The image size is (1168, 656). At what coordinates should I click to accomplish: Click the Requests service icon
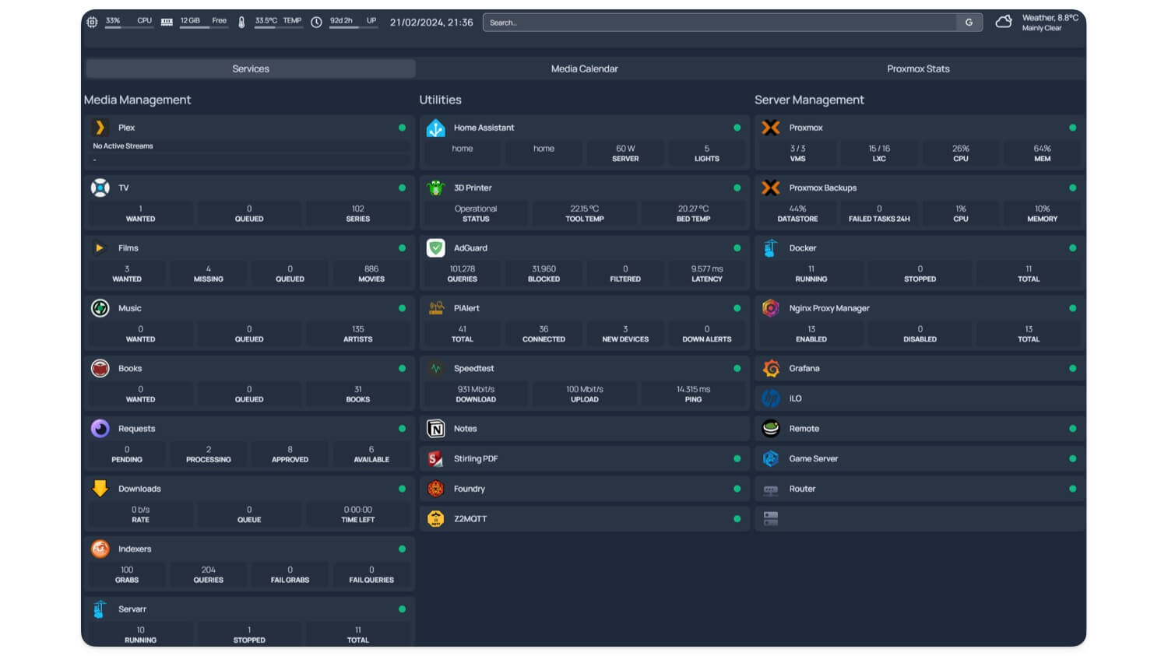[x=100, y=429]
